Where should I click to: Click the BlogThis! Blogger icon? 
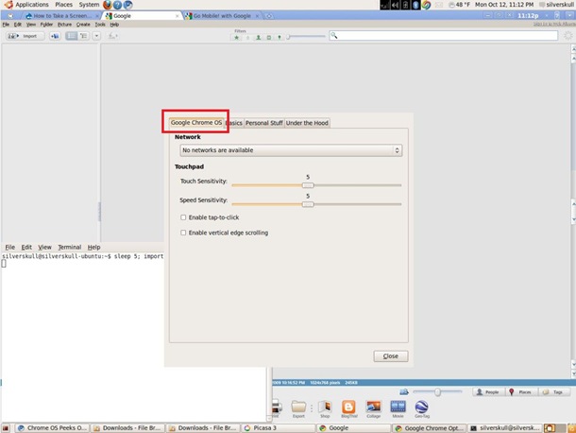[x=348, y=407]
